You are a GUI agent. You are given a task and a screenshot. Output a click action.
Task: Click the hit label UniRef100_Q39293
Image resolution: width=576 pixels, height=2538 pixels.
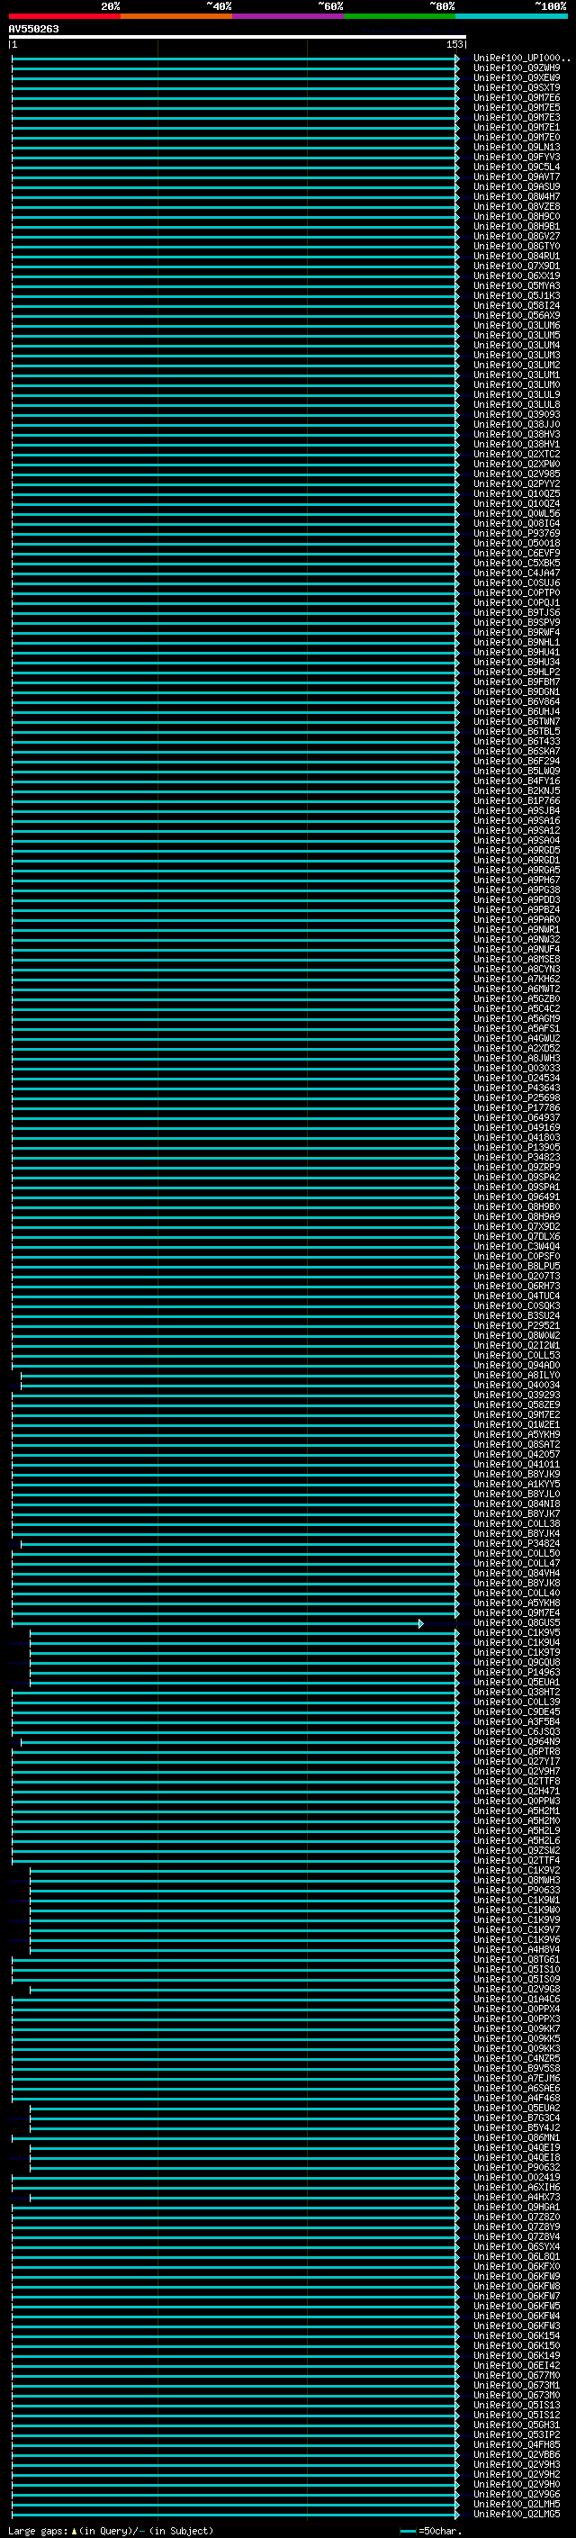pos(517,1395)
